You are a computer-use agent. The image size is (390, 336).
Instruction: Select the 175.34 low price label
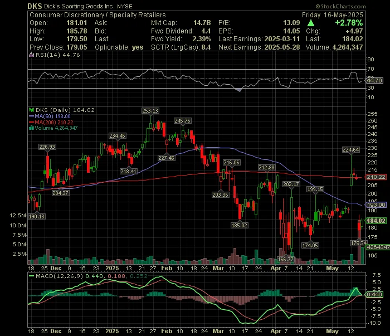358,243
